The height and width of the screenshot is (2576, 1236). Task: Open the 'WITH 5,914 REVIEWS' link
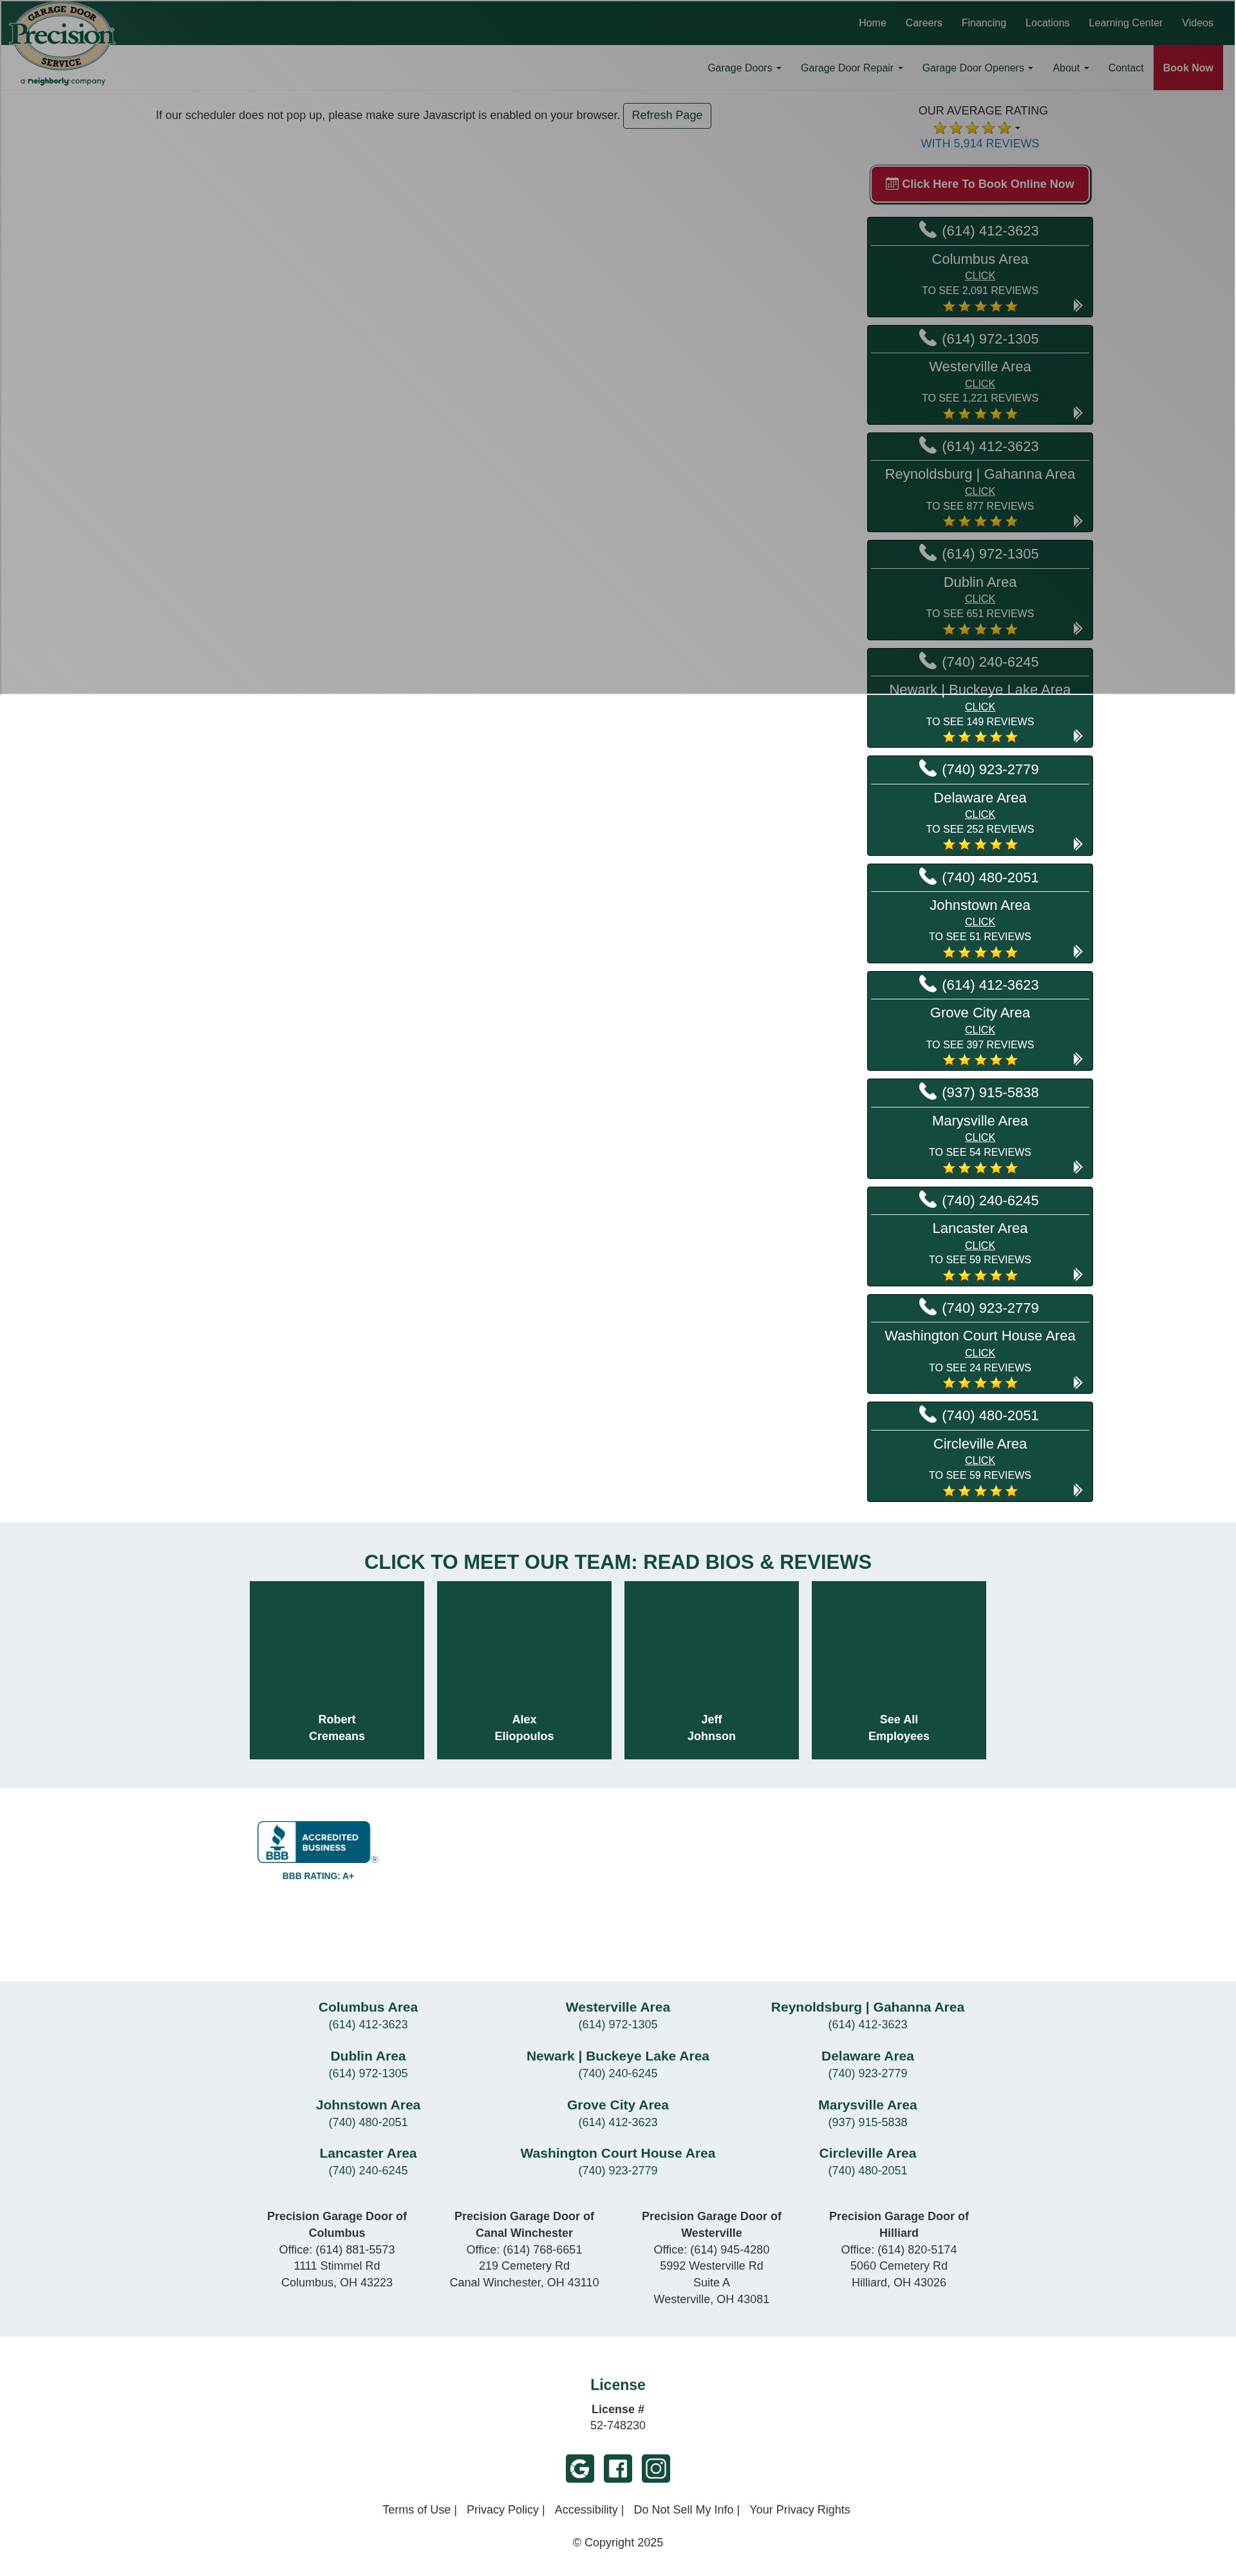click(980, 143)
